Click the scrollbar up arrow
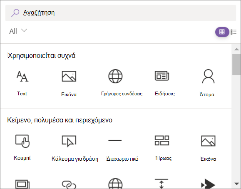241x189 pixels. click(x=236, y=49)
